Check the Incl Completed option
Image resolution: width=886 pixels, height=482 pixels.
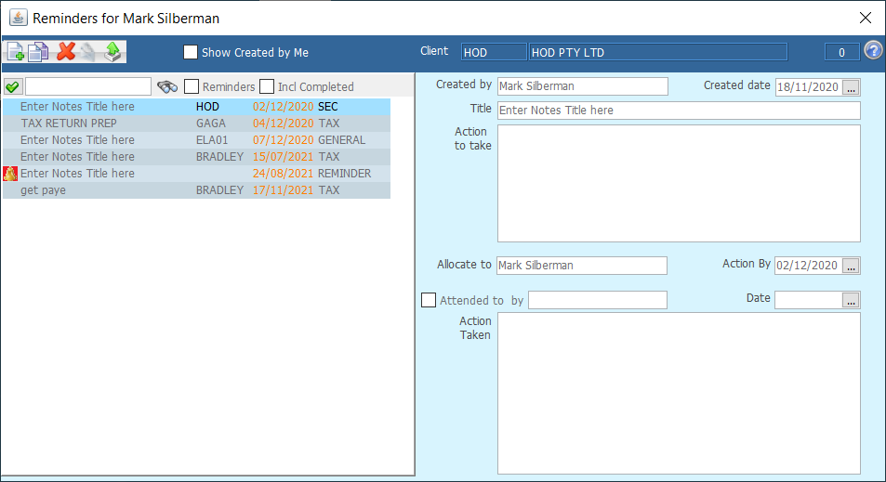(267, 86)
